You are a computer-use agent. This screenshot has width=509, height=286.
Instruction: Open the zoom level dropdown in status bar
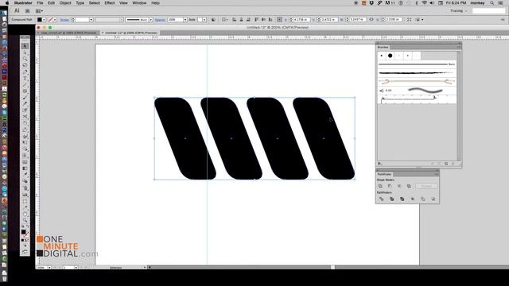click(49, 268)
